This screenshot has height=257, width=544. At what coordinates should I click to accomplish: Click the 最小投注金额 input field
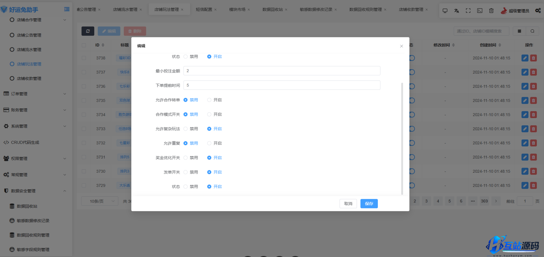(282, 71)
